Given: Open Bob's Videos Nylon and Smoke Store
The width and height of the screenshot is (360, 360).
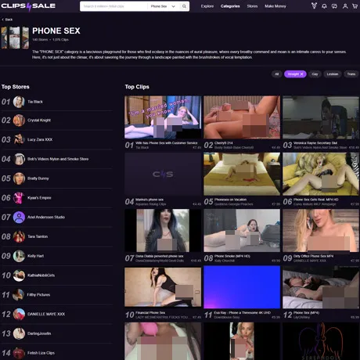Looking at the screenshot, I should point(58,159).
